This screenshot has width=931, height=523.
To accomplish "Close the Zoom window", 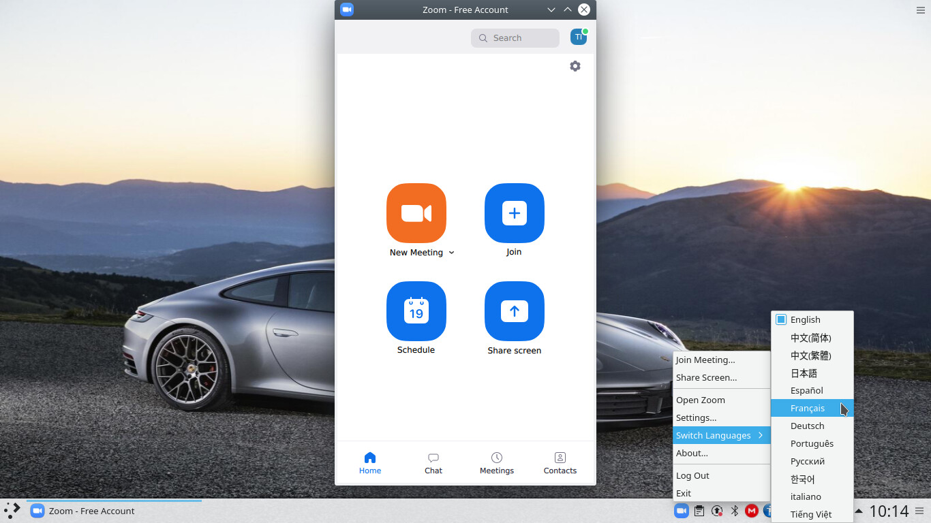I will [584, 10].
